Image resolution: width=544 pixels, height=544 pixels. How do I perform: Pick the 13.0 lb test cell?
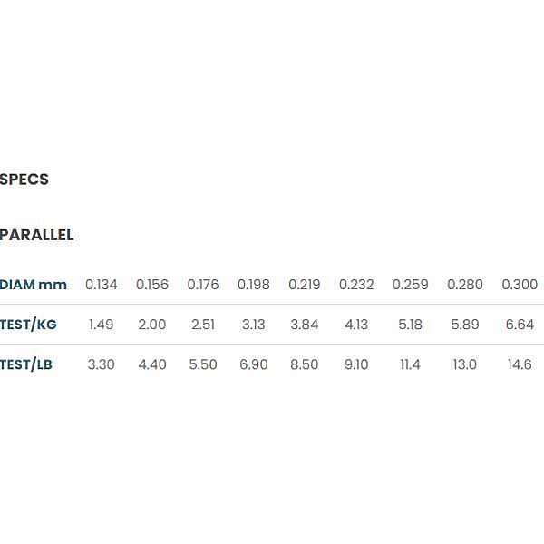coord(465,364)
